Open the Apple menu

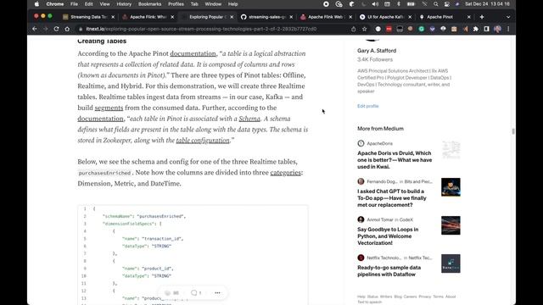click(x=36, y=4)
